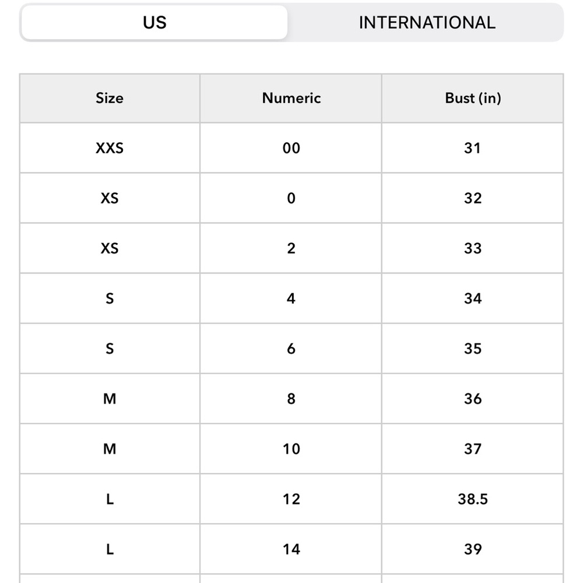Select the US size tab
Screen dimensions: 583x583
click(154, 23)
